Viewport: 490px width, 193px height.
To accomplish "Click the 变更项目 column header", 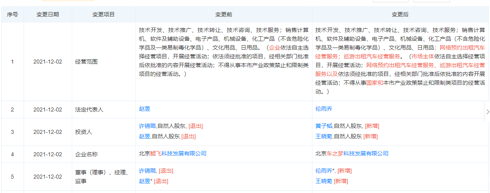I will coord(103,14).
